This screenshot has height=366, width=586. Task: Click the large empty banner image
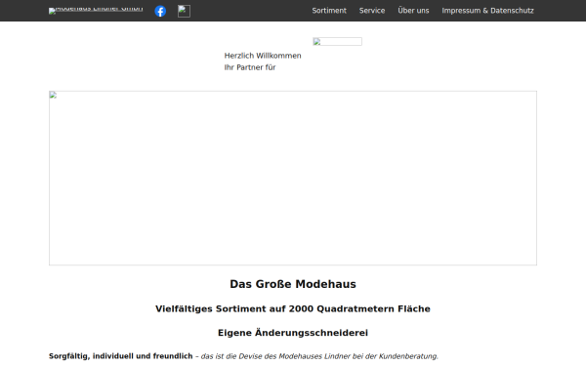pyautogui.click(x=293, y=179)
